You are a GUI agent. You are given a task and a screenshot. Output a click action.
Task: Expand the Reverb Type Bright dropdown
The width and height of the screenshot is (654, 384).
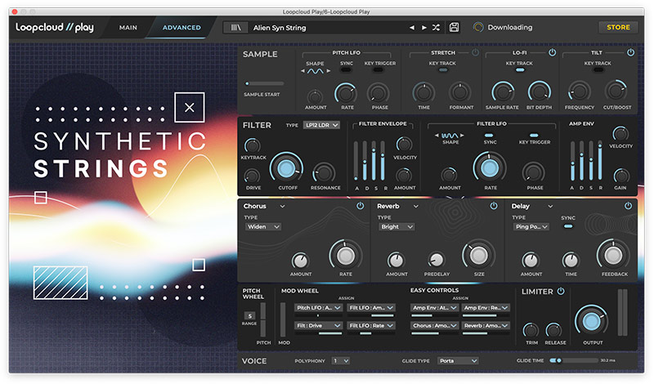click(397, 226)
